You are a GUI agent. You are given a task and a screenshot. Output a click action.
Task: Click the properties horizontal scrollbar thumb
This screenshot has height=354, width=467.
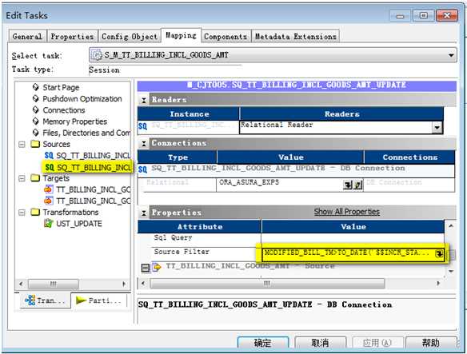point(267,284)
